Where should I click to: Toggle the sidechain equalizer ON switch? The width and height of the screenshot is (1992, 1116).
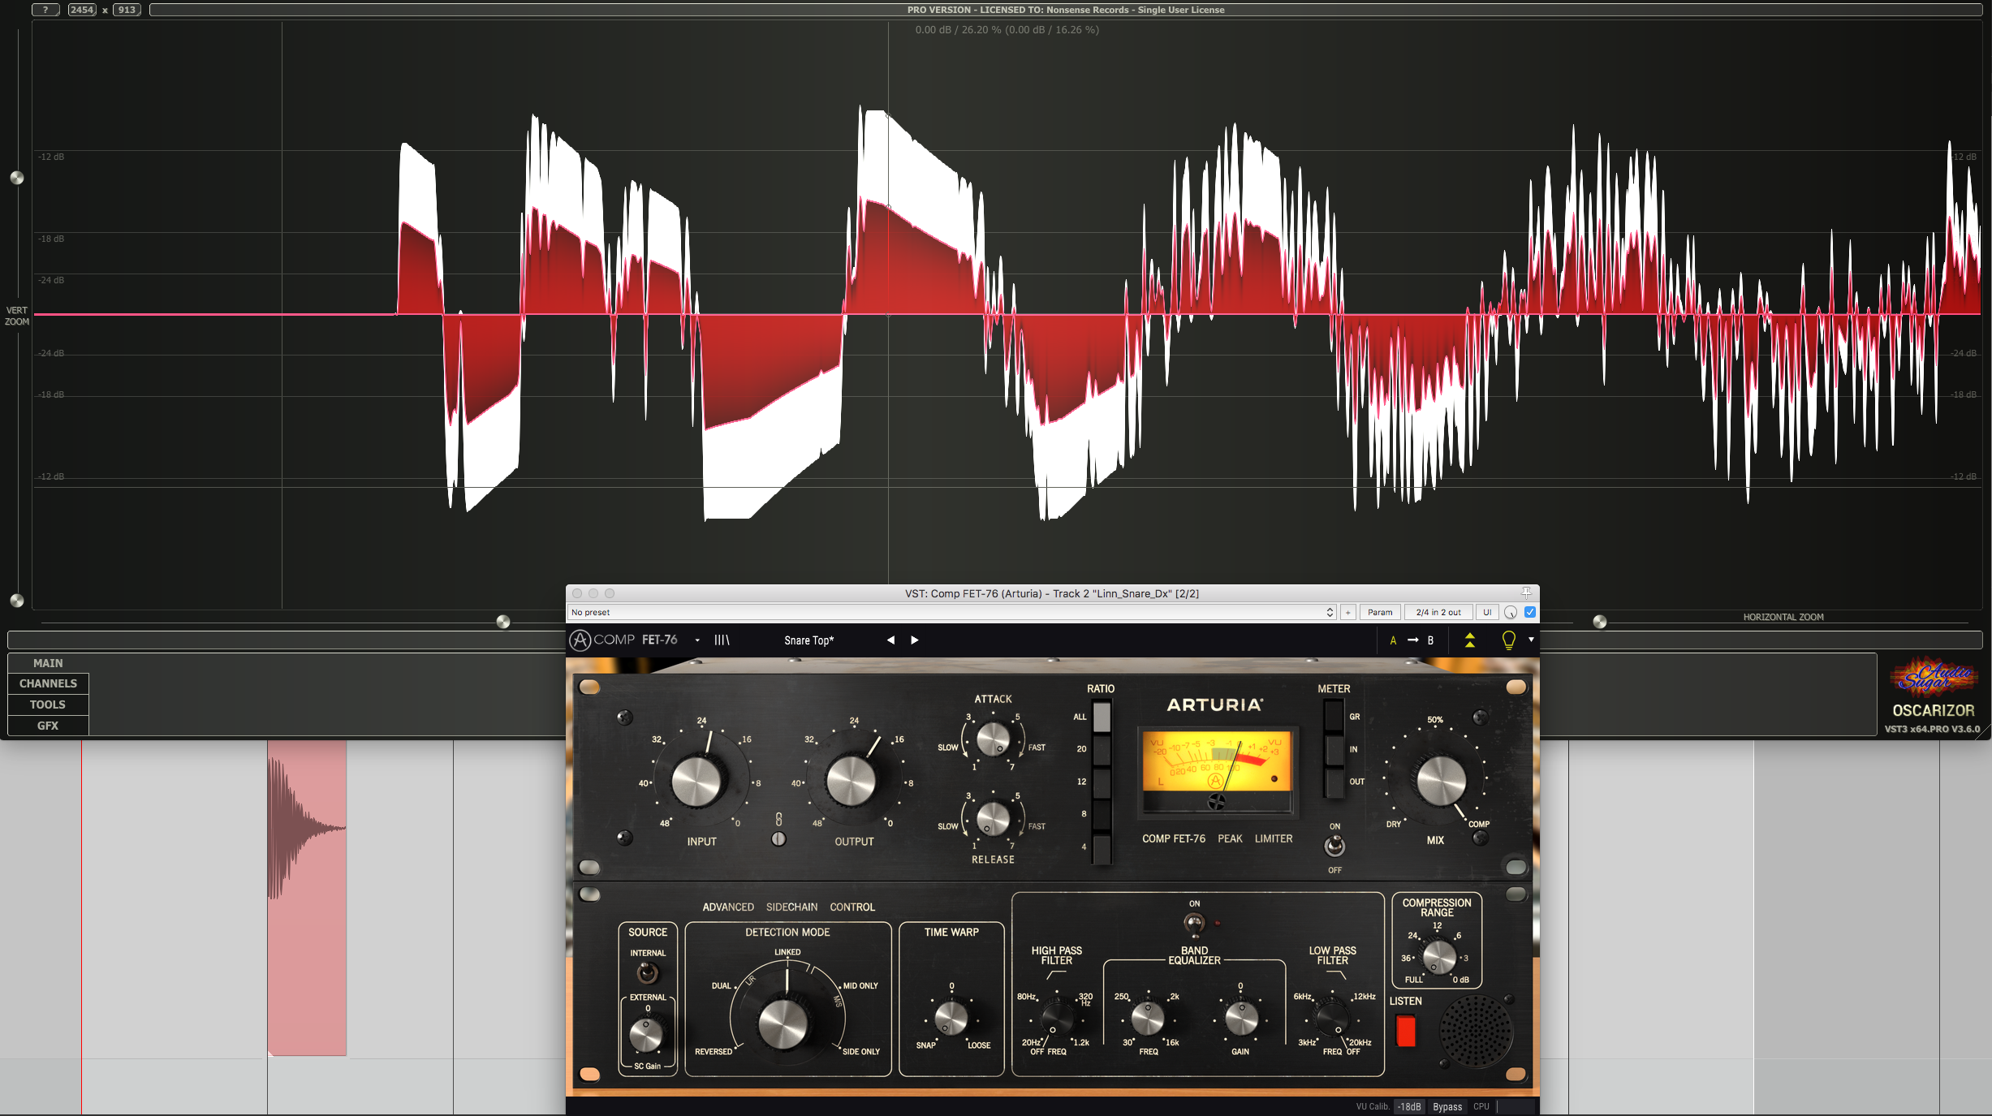[x=1194, y=923]
